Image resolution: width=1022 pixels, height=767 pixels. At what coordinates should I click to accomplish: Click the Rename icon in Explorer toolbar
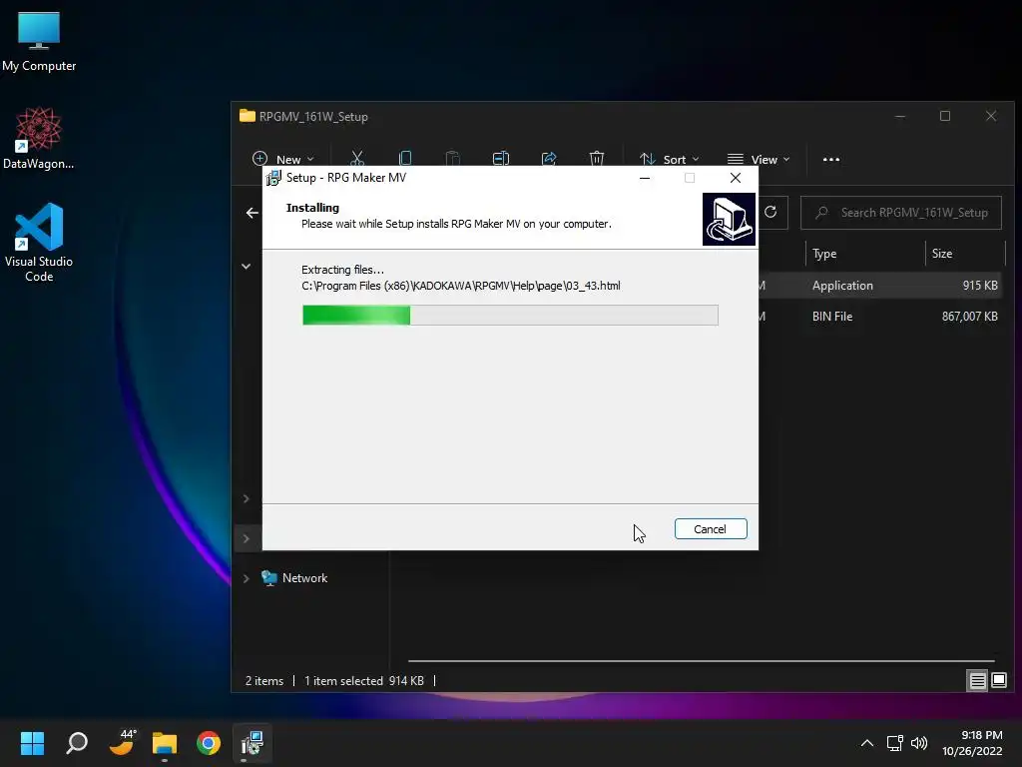(x=501, y=159)
